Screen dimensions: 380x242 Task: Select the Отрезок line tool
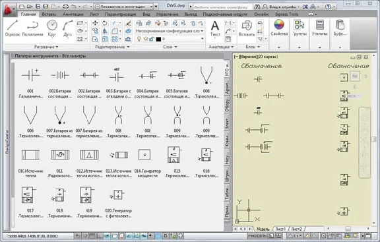pos(13,28)
